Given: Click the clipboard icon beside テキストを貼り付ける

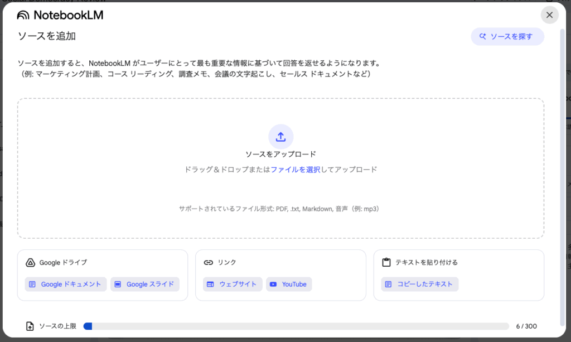Looking at the screenshot, I should [386, 262].
